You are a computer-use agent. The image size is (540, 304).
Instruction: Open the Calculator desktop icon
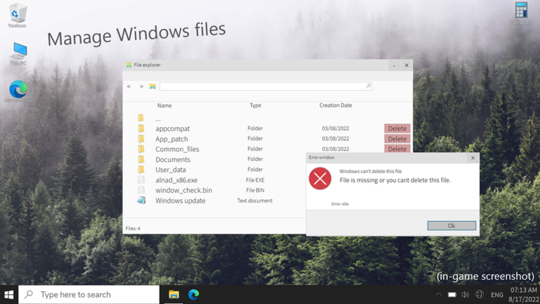click(x=521, y=13)
